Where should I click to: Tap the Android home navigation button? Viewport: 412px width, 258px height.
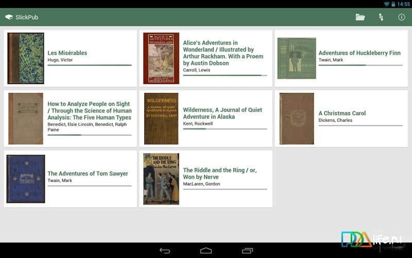[206, 251]
